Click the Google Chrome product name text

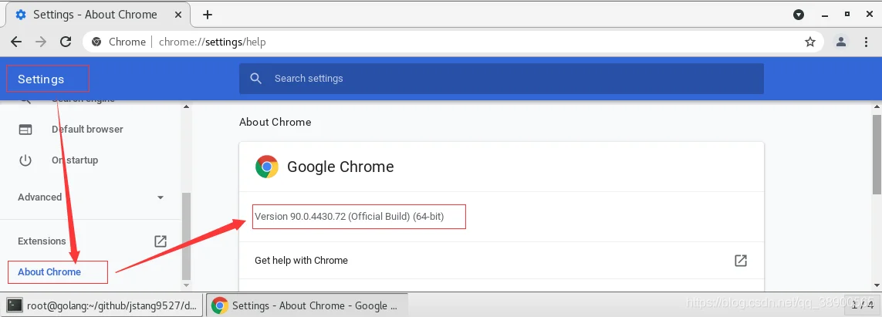tap(340, 167)
